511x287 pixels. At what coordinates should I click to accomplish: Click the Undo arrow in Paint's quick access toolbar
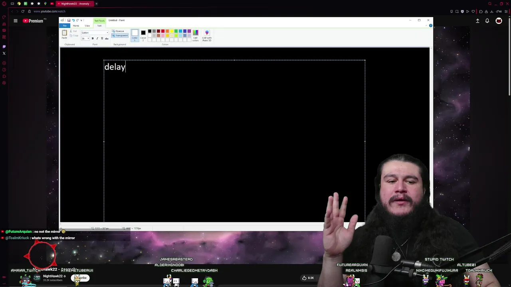pyautogui.click(x=73, y=20)
